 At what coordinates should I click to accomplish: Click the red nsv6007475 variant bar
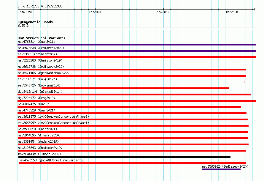coord(129,107)
